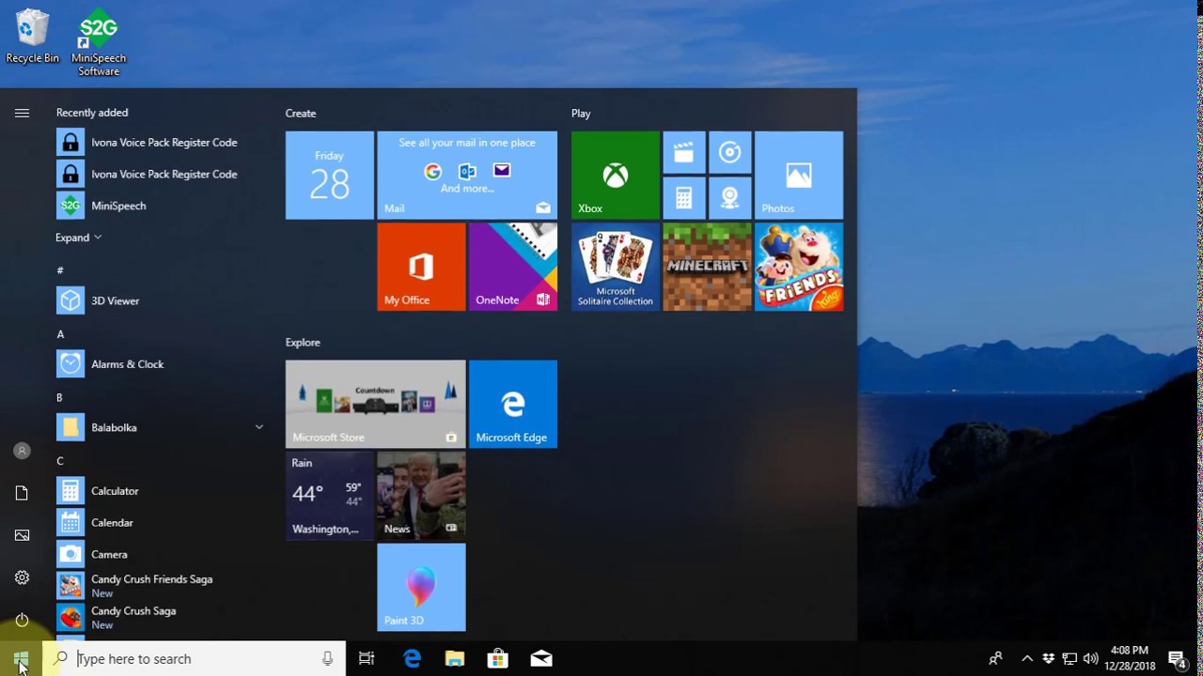Click the Create group heading
This screenshot has width=1203, height=676.
point(301,114)
